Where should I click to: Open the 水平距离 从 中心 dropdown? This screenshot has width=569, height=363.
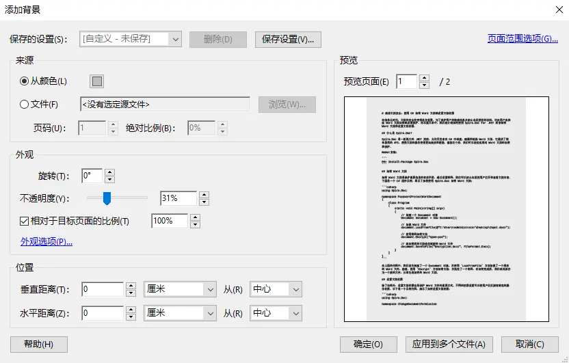(276, 313)
